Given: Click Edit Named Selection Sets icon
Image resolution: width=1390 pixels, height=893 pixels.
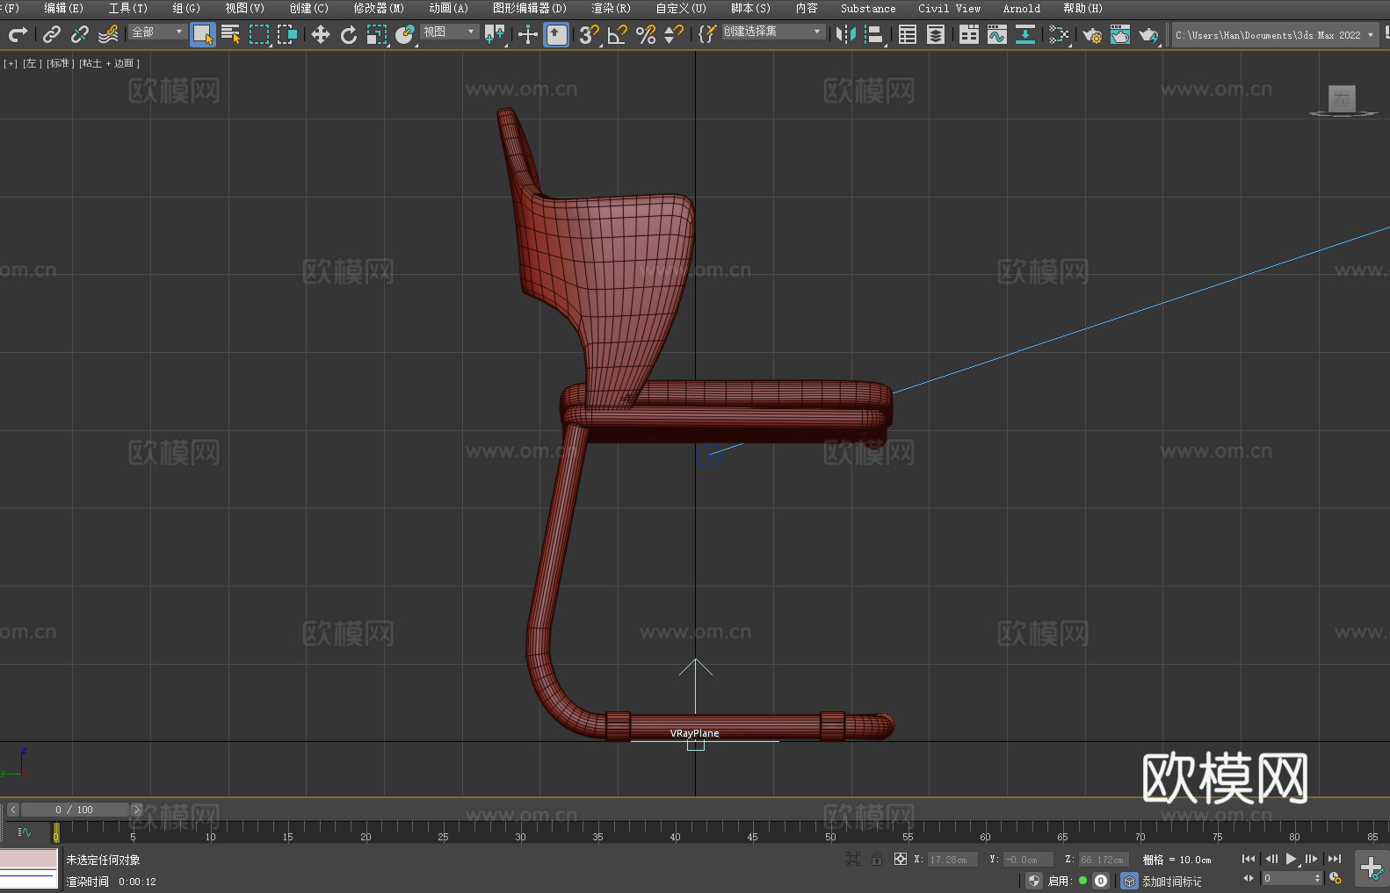Looking at the screenshot, I should click(x=706, y=34).
